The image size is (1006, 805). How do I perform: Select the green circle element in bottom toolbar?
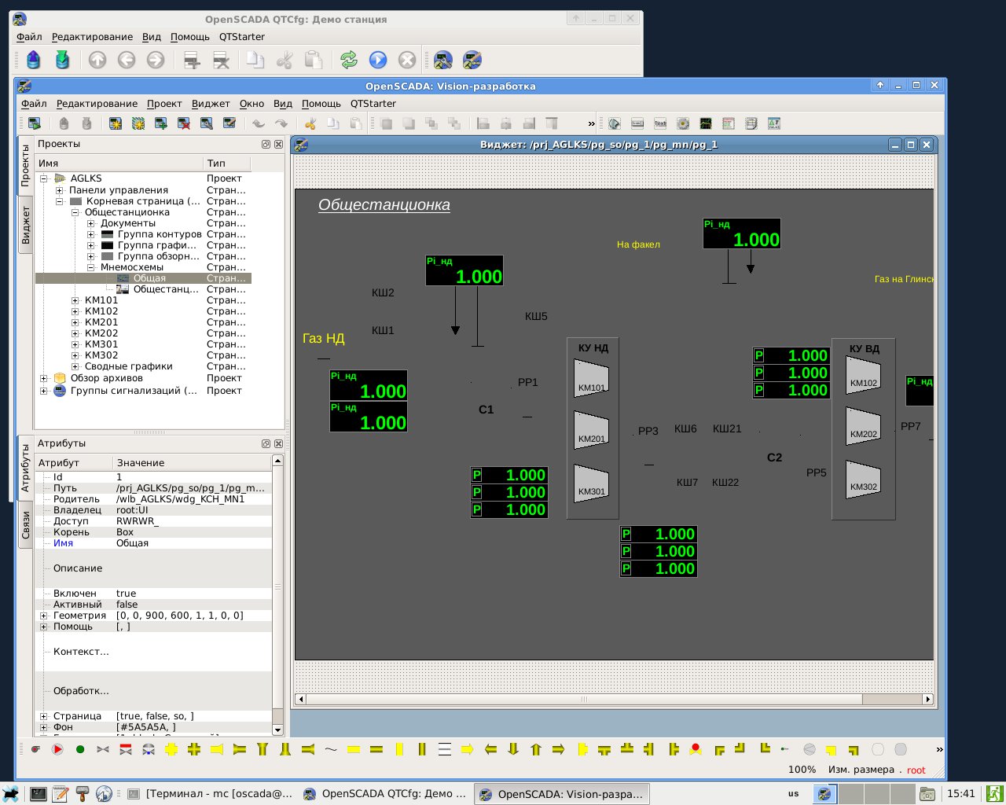point(80,749)
